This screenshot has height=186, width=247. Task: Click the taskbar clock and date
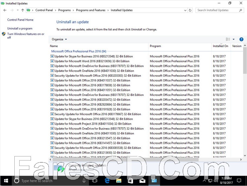pyautogui.click(x=227, y=181)
